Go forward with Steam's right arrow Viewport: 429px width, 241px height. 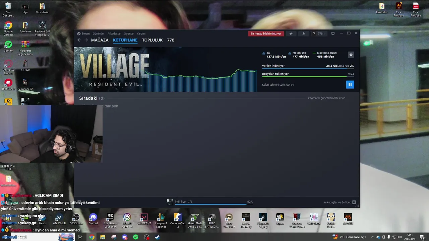86,40
